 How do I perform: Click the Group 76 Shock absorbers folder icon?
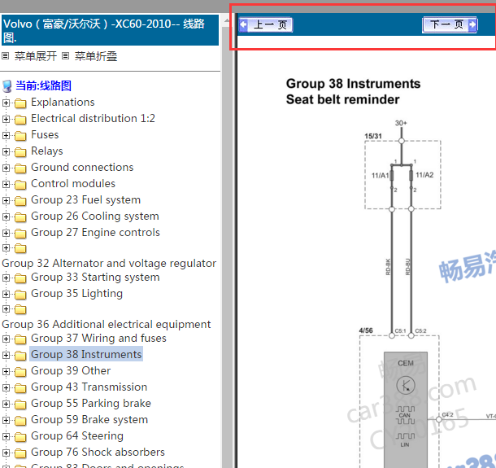[x=20, y=453]
